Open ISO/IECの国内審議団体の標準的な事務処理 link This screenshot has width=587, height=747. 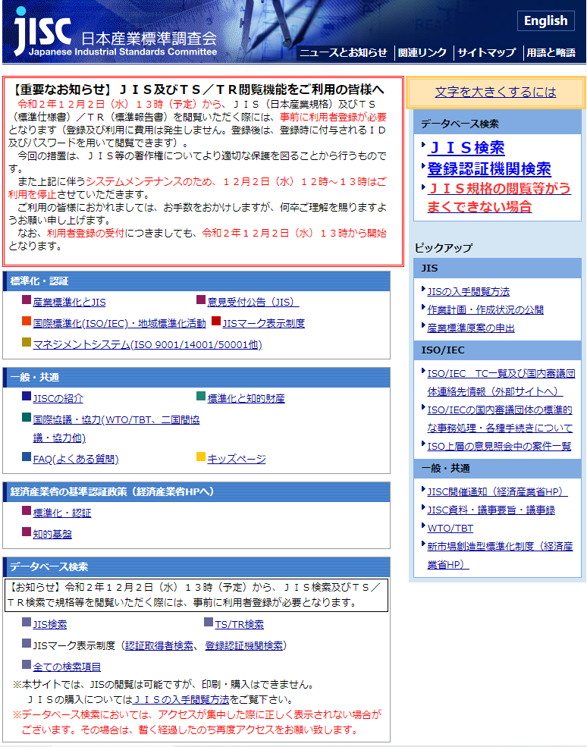tap(500, 419)
